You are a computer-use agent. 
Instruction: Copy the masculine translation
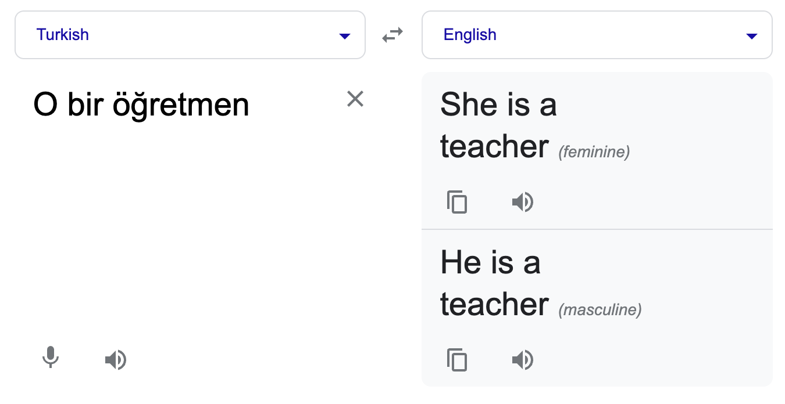[457, 360]
